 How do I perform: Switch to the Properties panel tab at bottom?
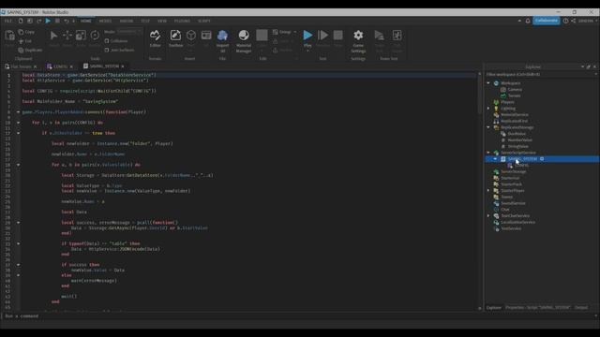pyautogui.click(x=537, y=308)
